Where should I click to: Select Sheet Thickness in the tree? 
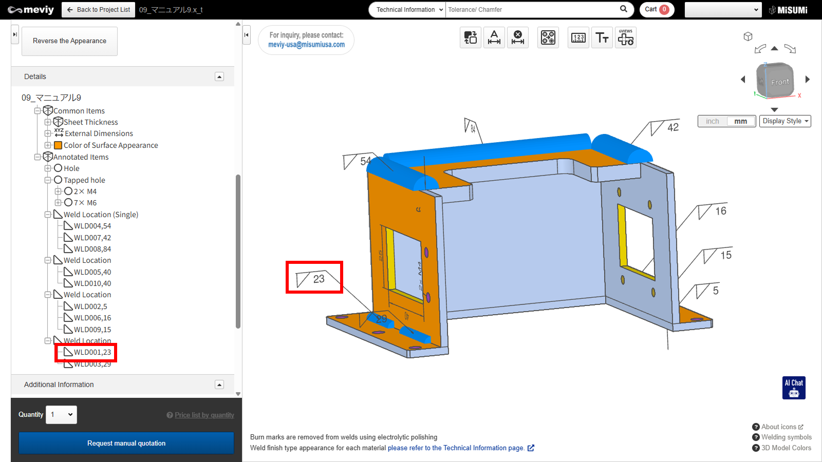[90, 122]
